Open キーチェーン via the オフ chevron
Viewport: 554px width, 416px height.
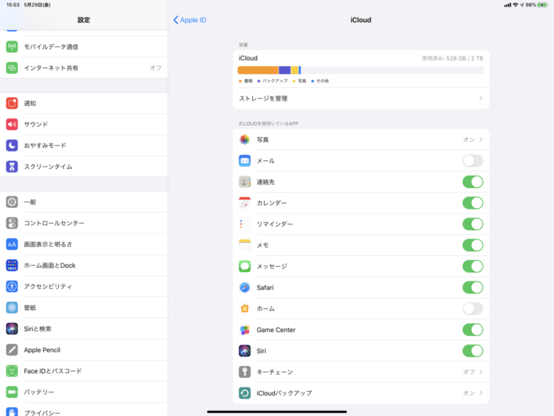point(481,372)
